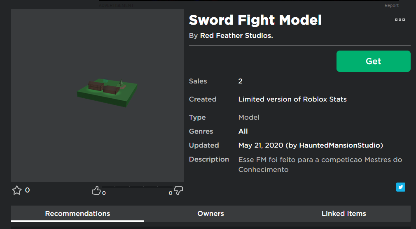Image resolution: width=416 pixels, height=229 pixels.
Task: Share the model via Twitter icon
Action: tap(401, 187)
